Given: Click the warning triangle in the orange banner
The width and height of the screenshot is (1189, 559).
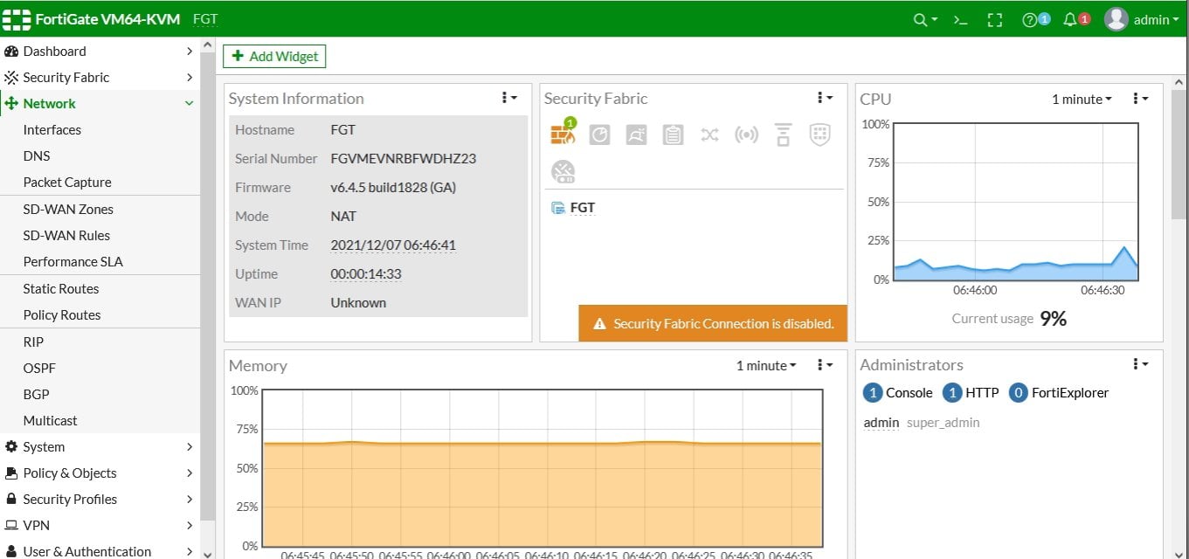Looking at the screenshot, I should 599,324.
